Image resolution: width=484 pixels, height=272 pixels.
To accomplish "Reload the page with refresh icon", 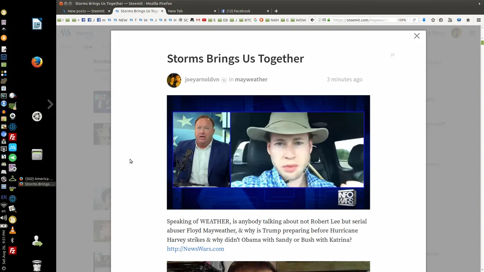I will (x=414, y=20).
